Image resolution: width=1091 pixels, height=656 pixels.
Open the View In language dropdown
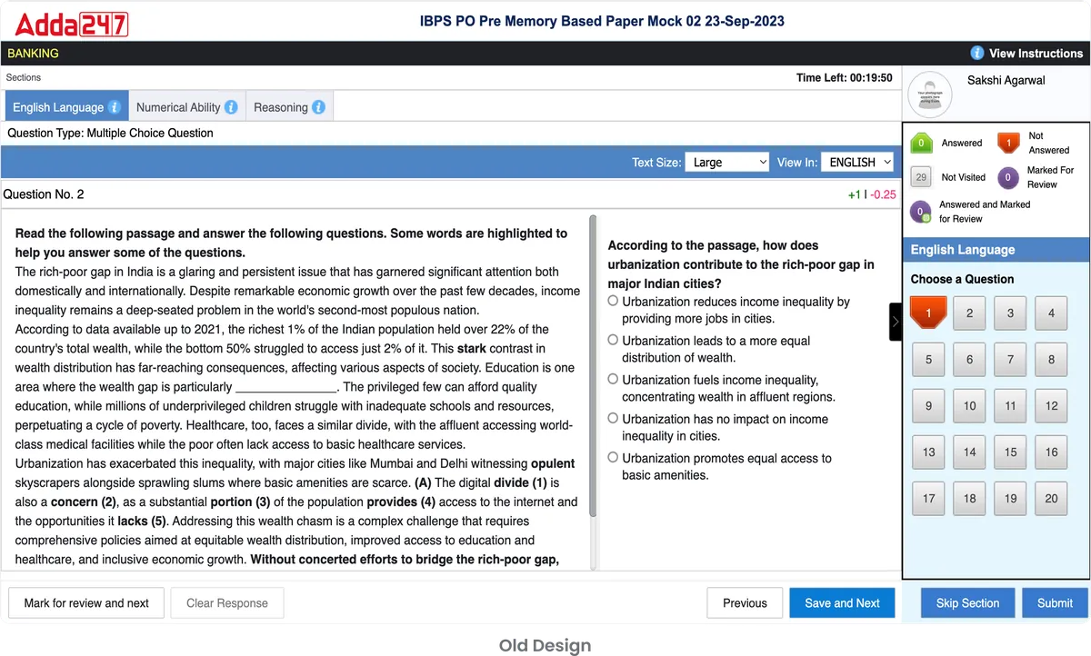(x=857, y=162)
